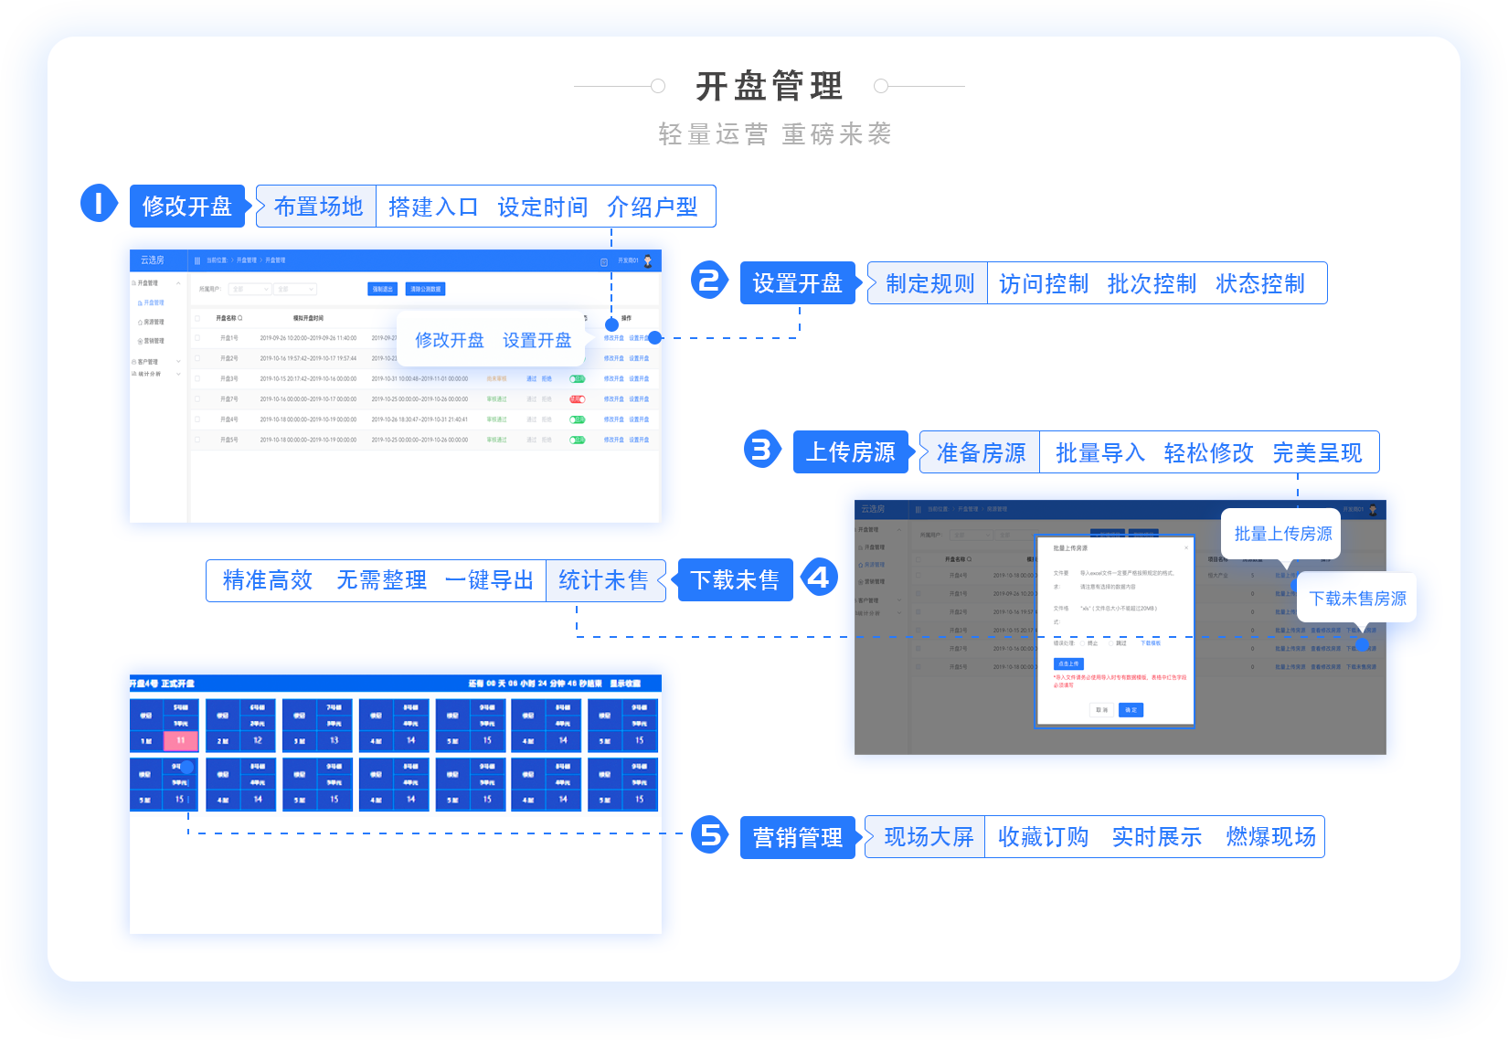Open the first 所属用户 dropdown showing 全部
The height and width of the screenshot is (1040, 1508).
click(250, 289)
